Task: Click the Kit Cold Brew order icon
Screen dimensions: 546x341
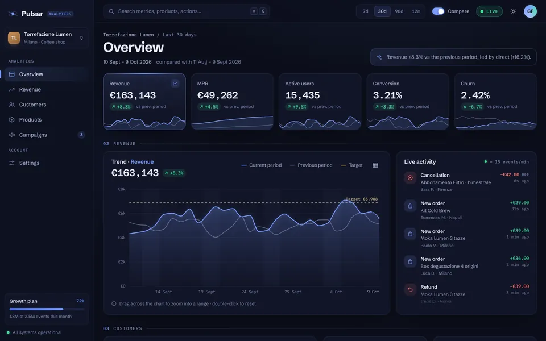Action: click(410, 206)
